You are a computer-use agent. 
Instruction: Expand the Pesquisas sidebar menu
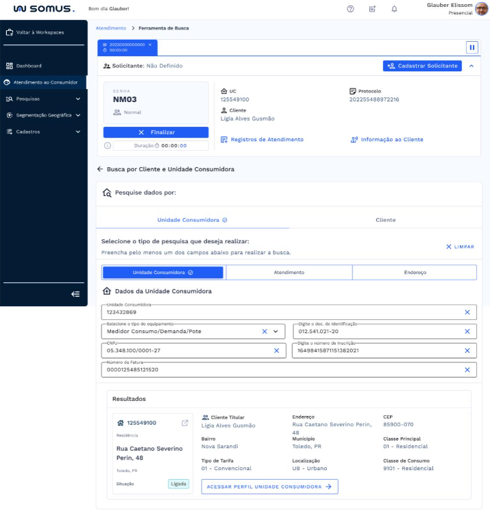tap(77, 99)
